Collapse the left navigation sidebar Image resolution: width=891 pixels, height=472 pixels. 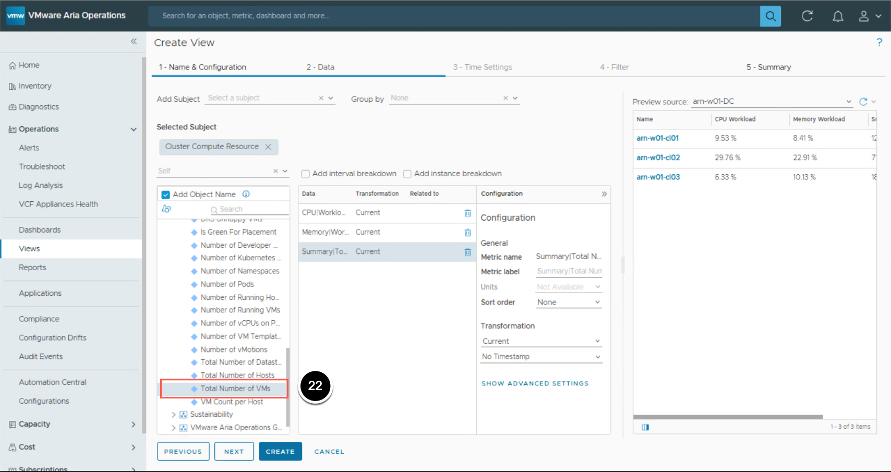[x=134, y=41]
